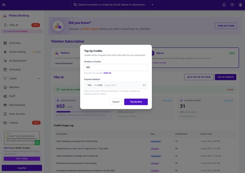This screenshot has height=173, width=245.
Task: Click the info icon under credit balance bar
Action: tap(57, 115)
